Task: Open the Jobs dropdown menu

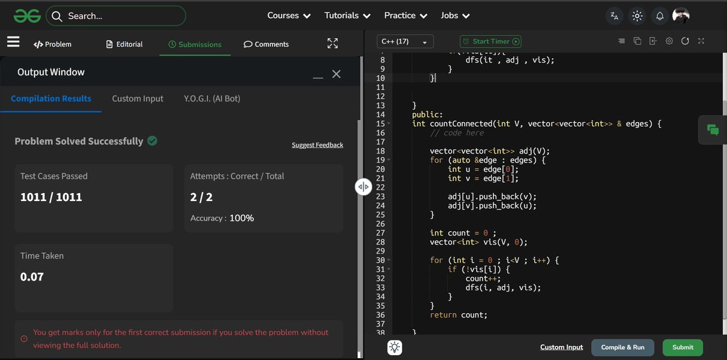Action: (455, 16)
